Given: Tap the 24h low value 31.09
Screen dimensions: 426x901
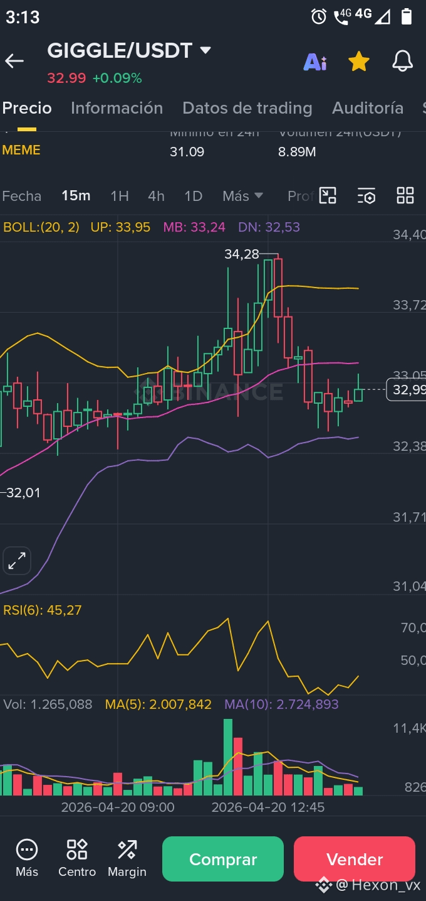Looking at the screenshot, I should tap(187, 152).
